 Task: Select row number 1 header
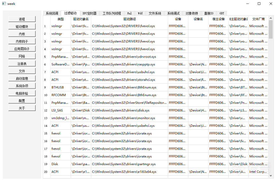47,26
